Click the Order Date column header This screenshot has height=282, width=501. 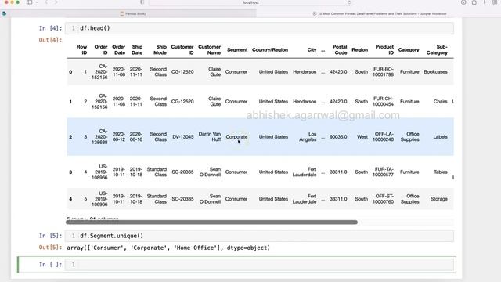click(x=119, y=50)
